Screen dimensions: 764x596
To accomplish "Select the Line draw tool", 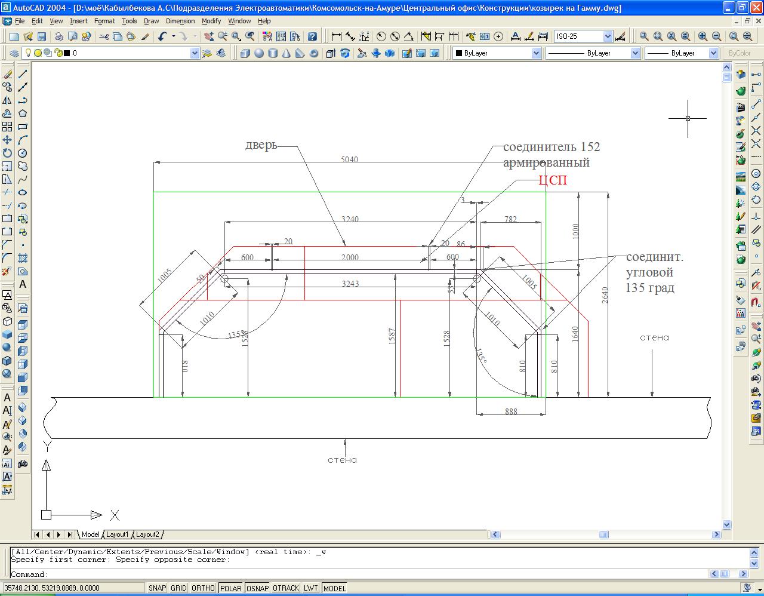I will pyautogui.click(x=23, y=75).
